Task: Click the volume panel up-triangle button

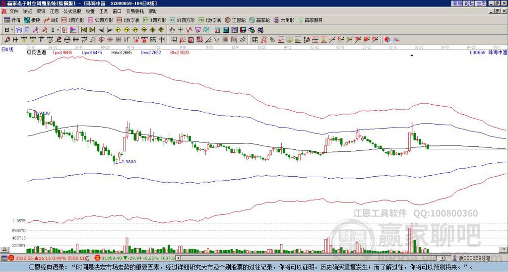Action: 4,249
